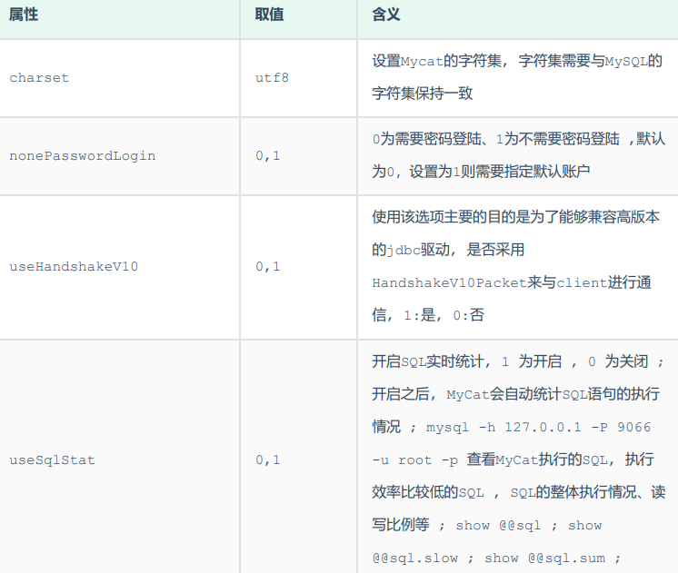Select the useHandshakeV10 property cell
Image resolution: width=678 pixels, height=573 pixels.
coord(74,267)
